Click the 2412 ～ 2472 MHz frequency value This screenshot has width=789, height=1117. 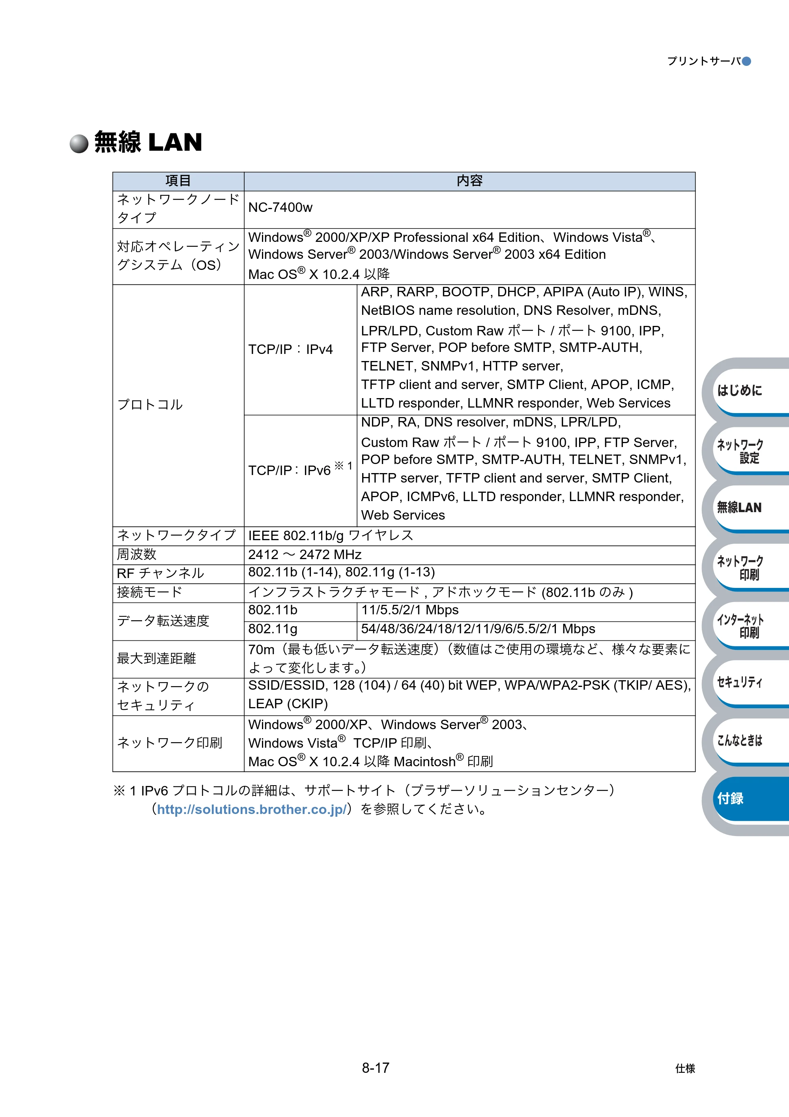[305, 555]
